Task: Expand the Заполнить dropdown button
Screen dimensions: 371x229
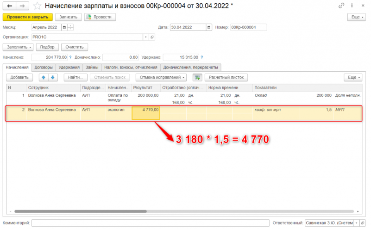Action: [x=19, y=47]
